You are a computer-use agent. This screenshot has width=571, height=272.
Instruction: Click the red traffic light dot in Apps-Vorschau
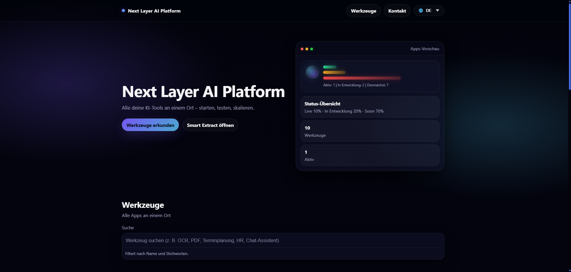click(302, 49)
